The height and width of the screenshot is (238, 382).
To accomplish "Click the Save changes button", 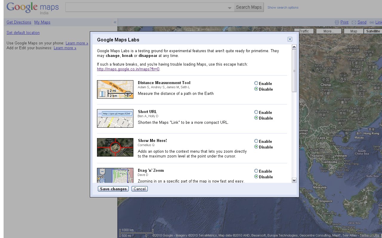I will (113, 189).
